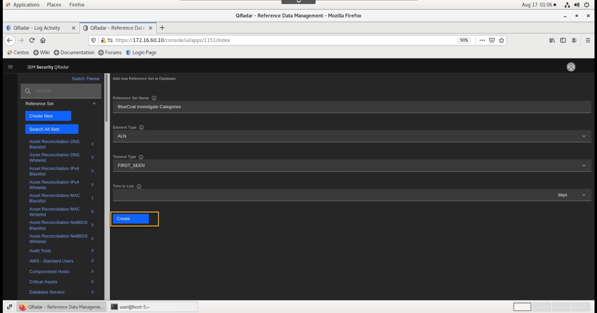Viewport: 597px width, 313px height.
Task: Open the Firefox Library icon
Action: (x=552, y=40)
